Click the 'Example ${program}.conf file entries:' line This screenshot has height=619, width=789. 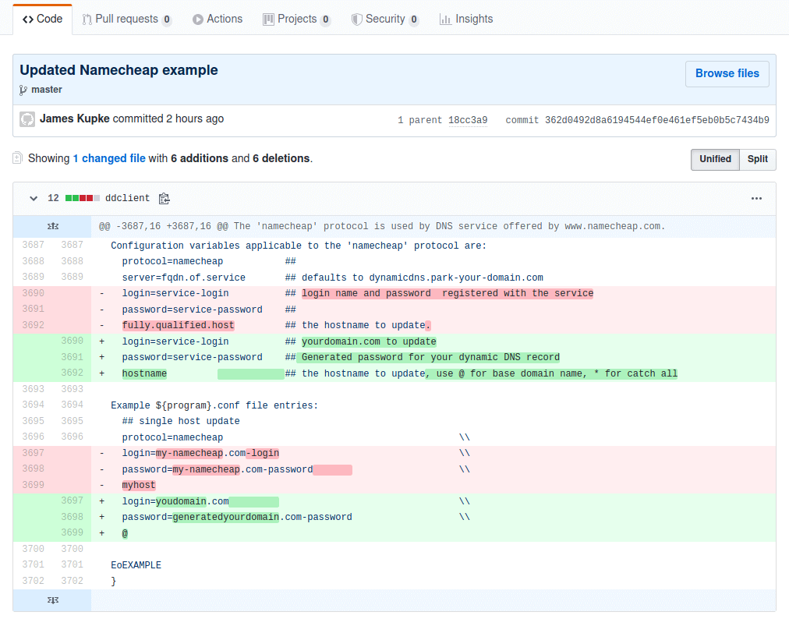tap(433, 405)
